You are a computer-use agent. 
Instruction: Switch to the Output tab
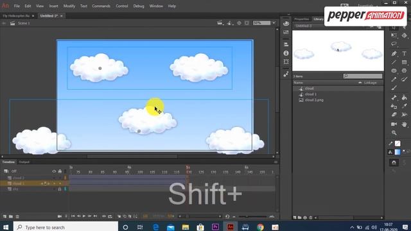24,162
